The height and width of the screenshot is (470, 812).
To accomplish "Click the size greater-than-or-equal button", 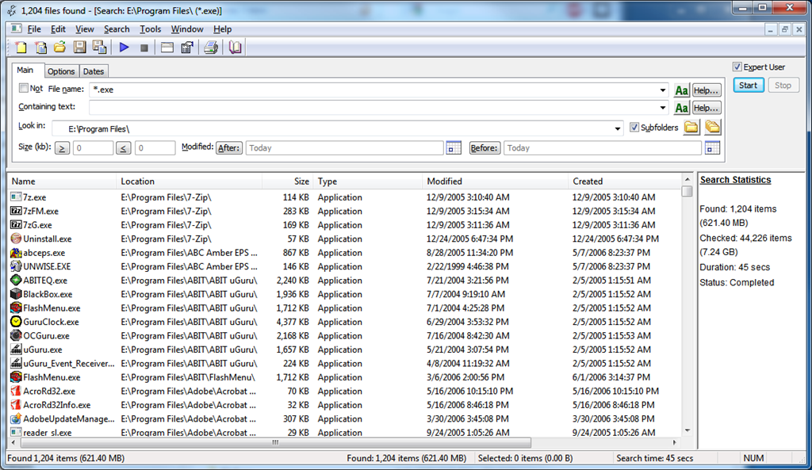I will 62,148.
